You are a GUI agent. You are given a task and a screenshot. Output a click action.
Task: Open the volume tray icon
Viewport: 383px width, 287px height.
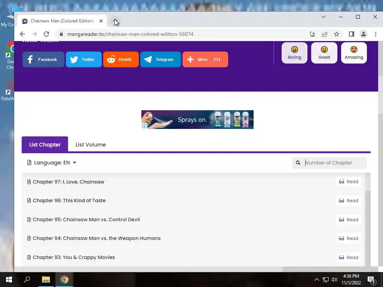(334, 280)
